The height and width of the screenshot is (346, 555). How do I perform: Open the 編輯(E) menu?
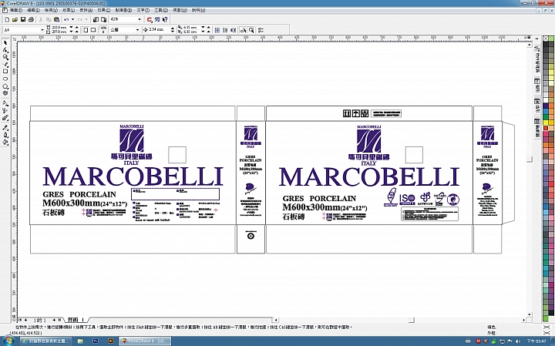[33, 10]
